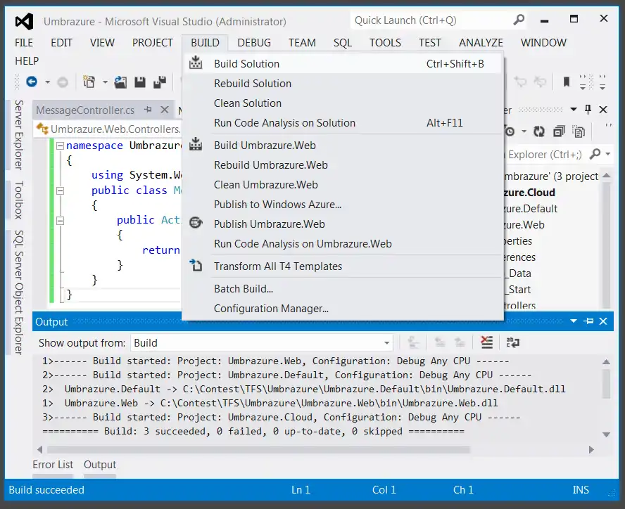Select Transform All T4 Templates
The image size is (625, 509).
coord(343,266)
